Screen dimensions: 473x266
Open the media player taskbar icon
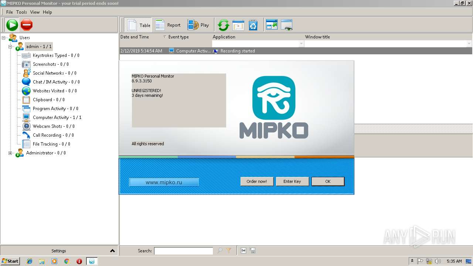[54, 261]
